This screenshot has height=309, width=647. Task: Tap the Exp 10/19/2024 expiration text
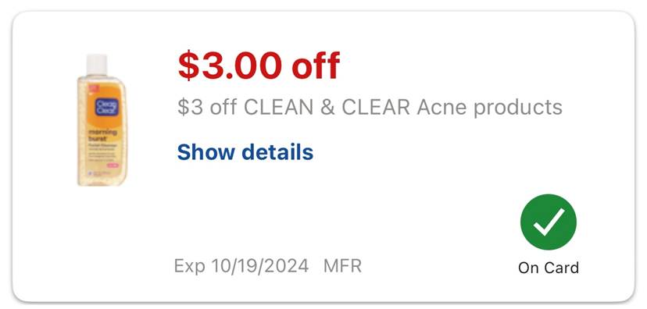click(x=241, y=266)
